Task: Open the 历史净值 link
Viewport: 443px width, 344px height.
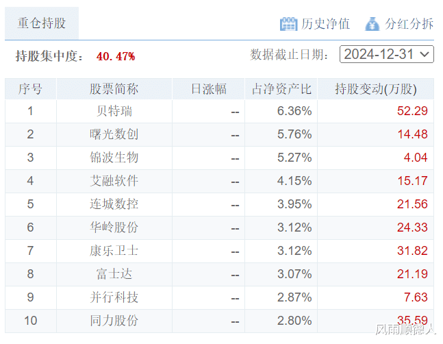Action: pos(325,24)
